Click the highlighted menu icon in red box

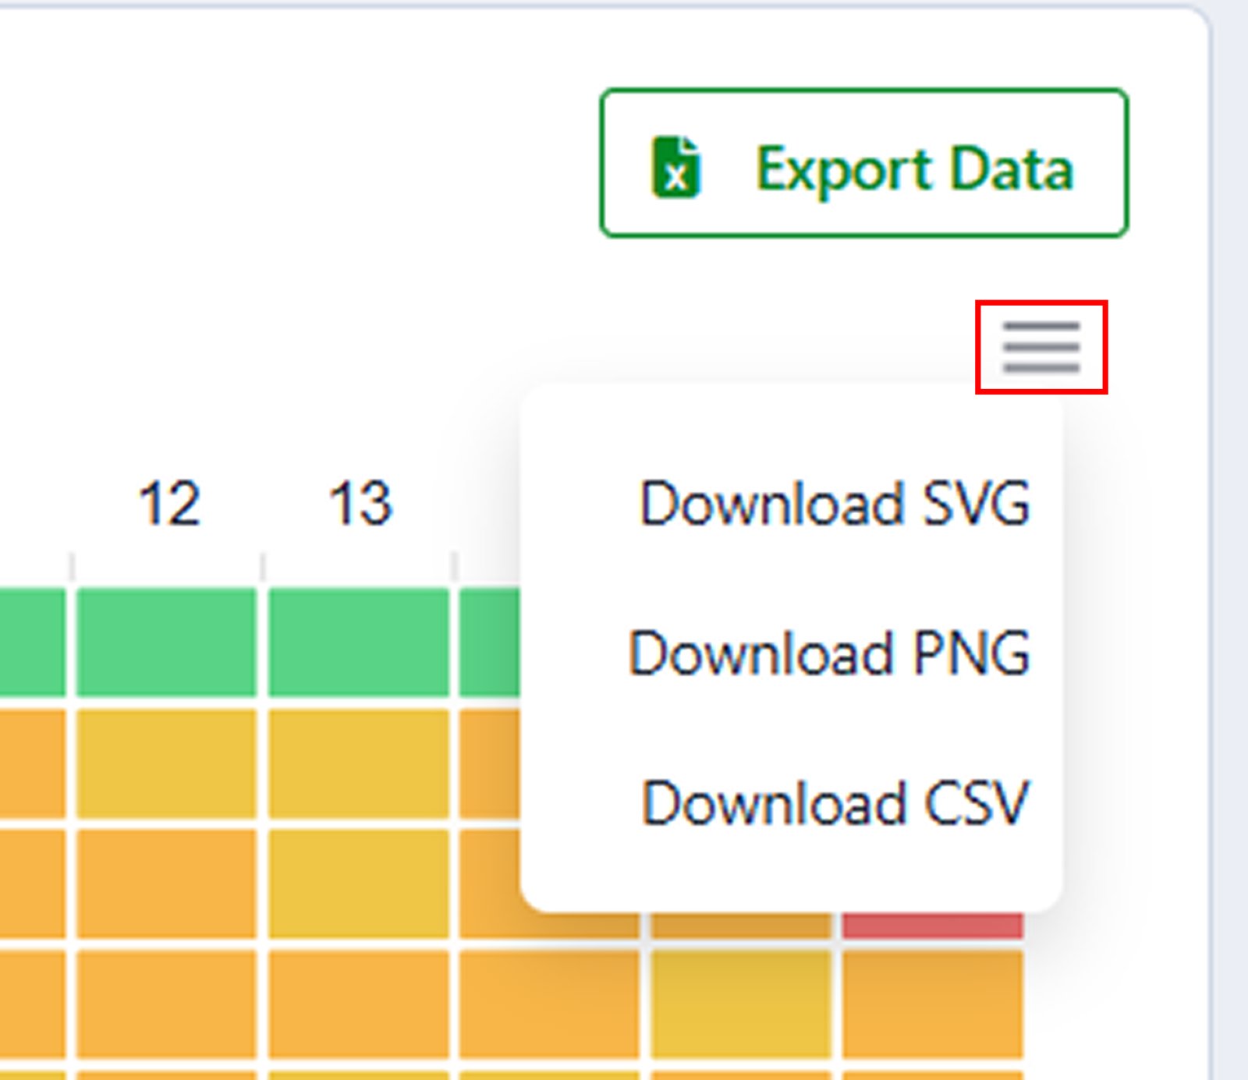1040,345
